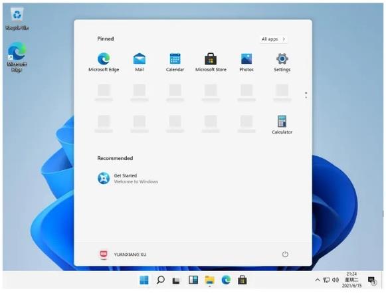Launch the Photos app
This screenshot has width=386, height=295.
[246, 62]
